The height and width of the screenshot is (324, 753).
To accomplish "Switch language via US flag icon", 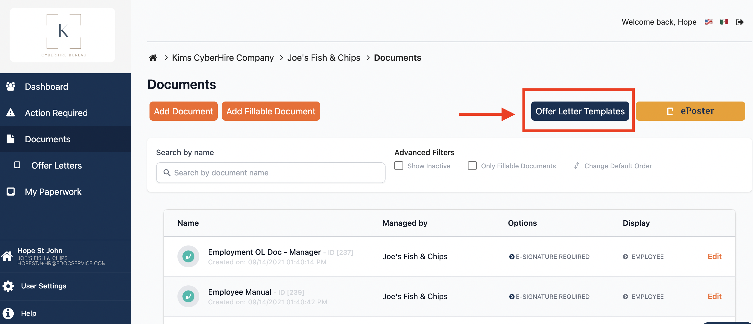I will pyautogui.click(x=708, y=22).
